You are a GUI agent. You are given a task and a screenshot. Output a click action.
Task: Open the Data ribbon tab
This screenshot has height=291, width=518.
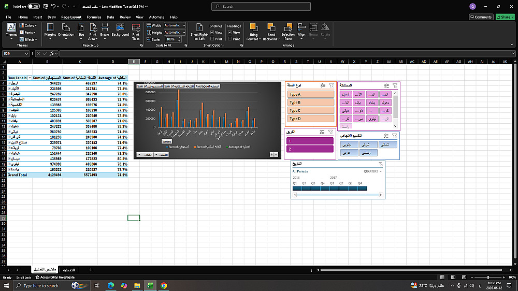click(x=110, y=17)
